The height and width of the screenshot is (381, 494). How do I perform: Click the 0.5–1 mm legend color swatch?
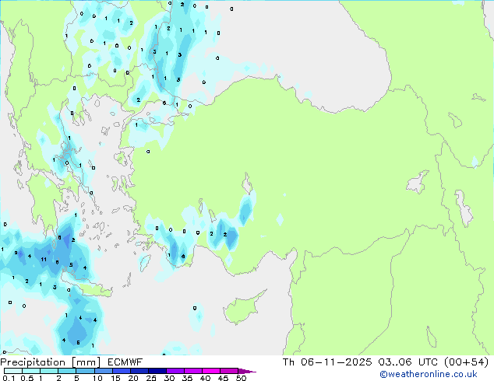[31, 371]
